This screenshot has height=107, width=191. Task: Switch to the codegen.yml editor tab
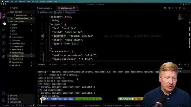[x=44, y=8]
